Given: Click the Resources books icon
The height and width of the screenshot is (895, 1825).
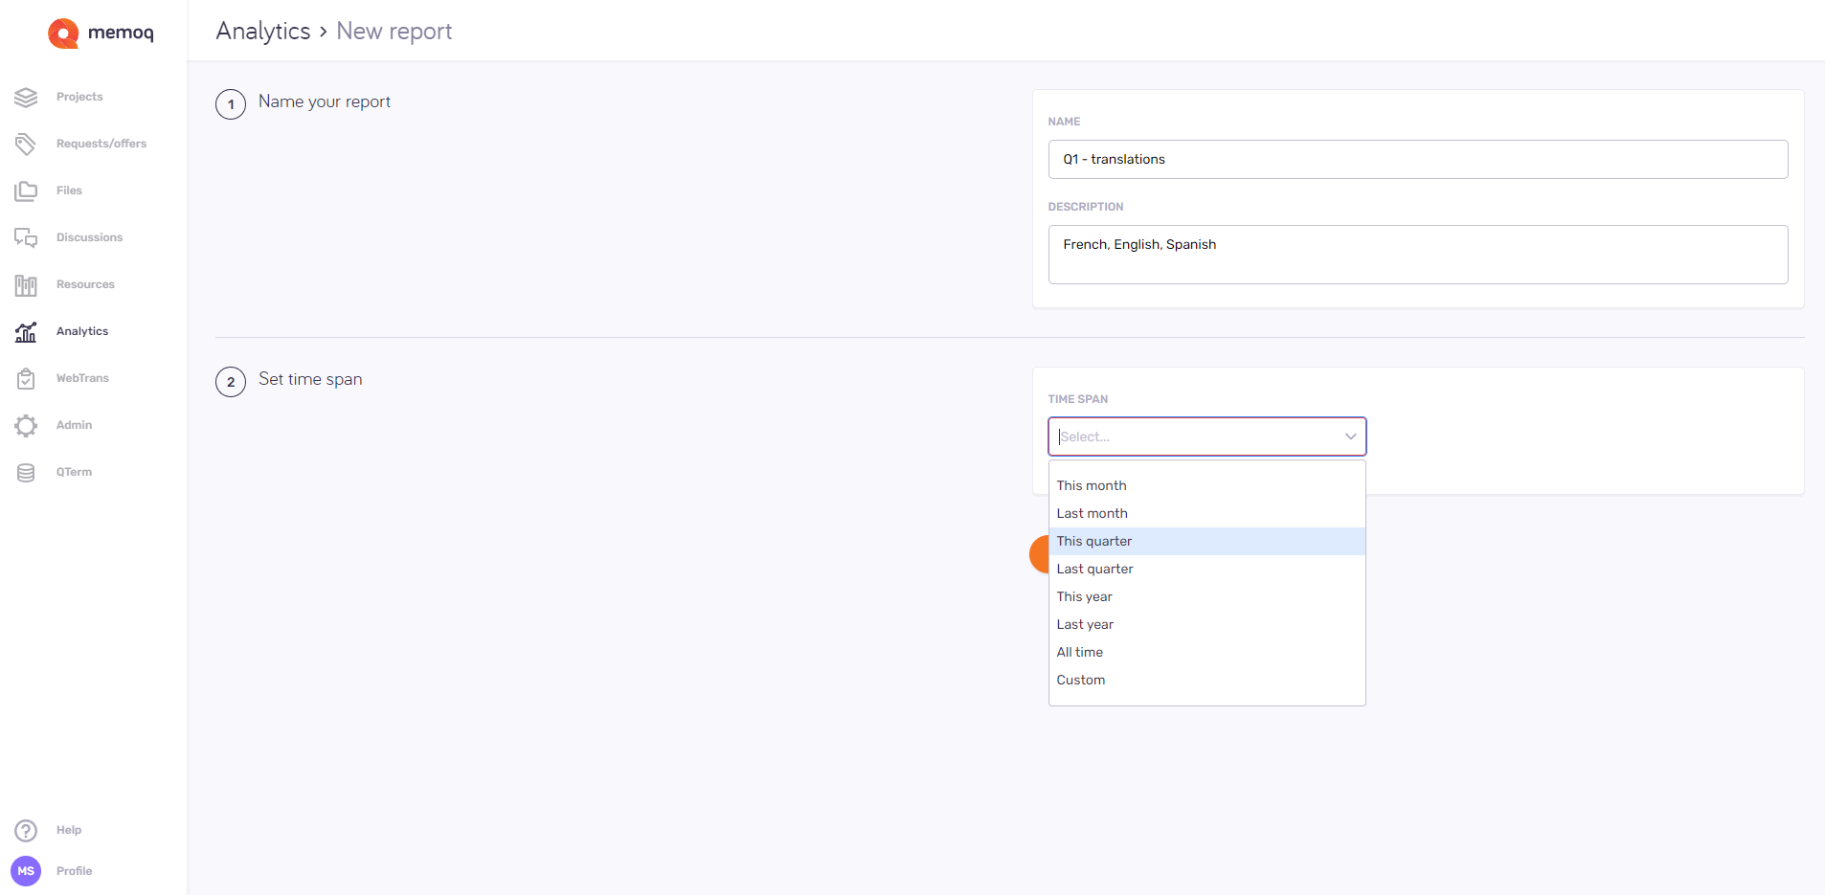Looking at the screenshot, I should pyautogui.click(x=26, y=284).
